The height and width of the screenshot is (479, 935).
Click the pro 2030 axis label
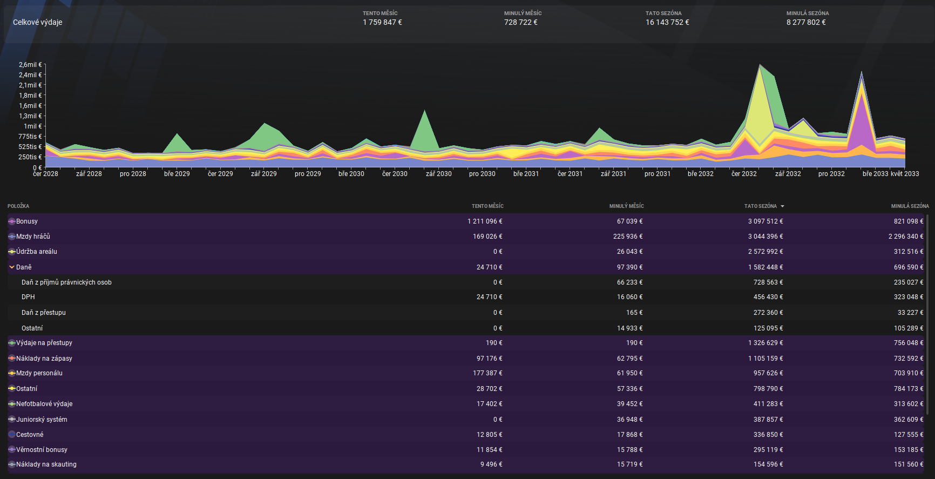pyautogui.click(x=482, y=174)
